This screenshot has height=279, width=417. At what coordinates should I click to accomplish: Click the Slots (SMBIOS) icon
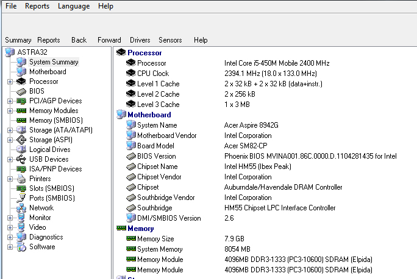[21, 188]
